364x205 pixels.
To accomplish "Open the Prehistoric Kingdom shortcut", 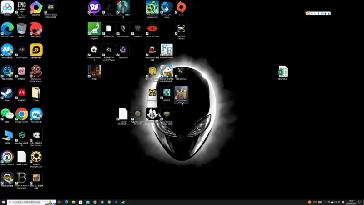I will coord(94,31).
